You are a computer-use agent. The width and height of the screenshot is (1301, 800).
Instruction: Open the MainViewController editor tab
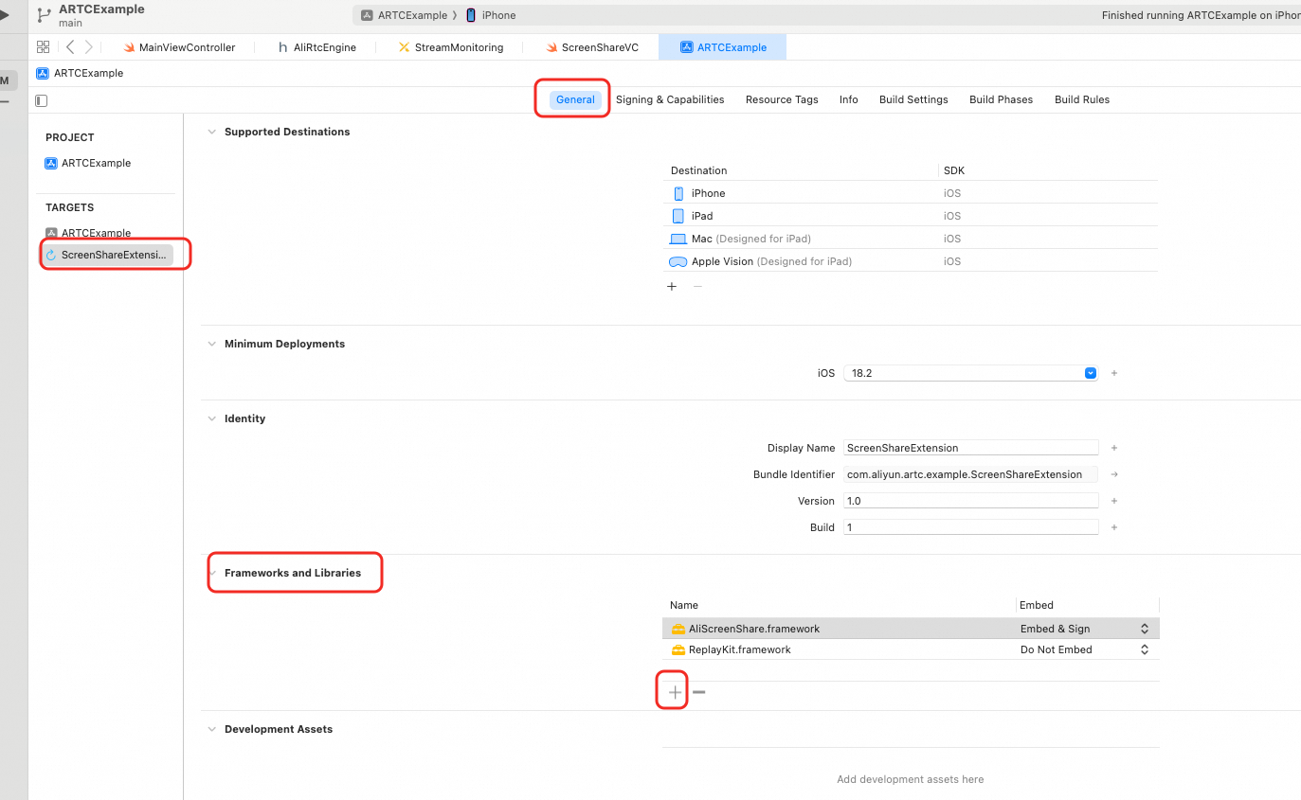[179, 47]
